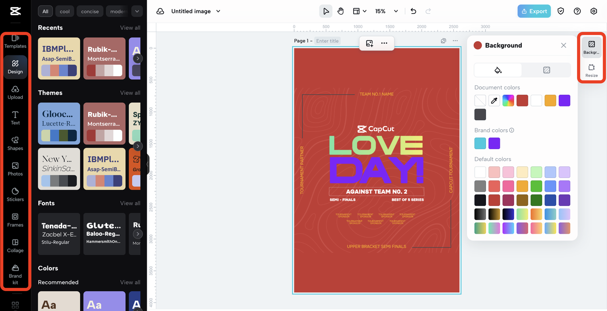Screen dimensions: 607x311
Task: Select the Shapes tool in sidebar
Action: coord(15,143)
